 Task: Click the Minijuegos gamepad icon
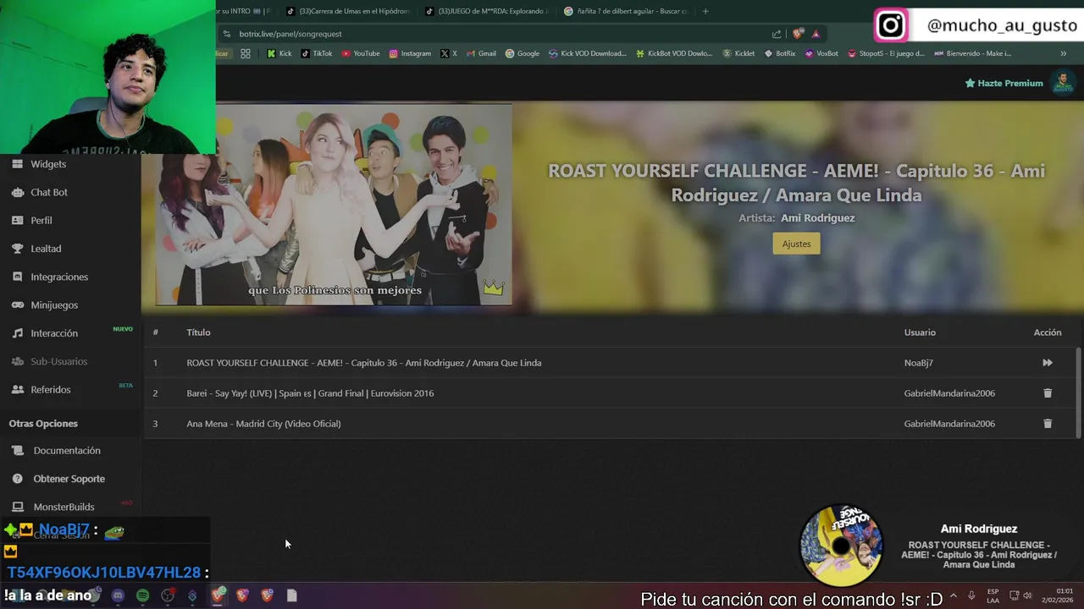pos(17,305)
